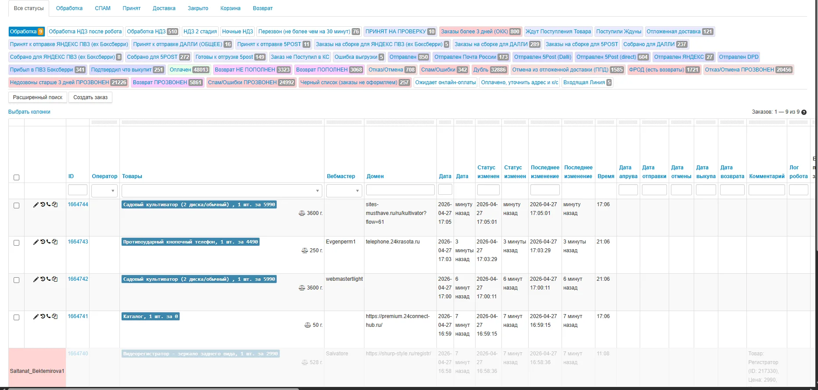Click the help question mark near order count
This screenshot has width=818, height=390.
point(804,112)
